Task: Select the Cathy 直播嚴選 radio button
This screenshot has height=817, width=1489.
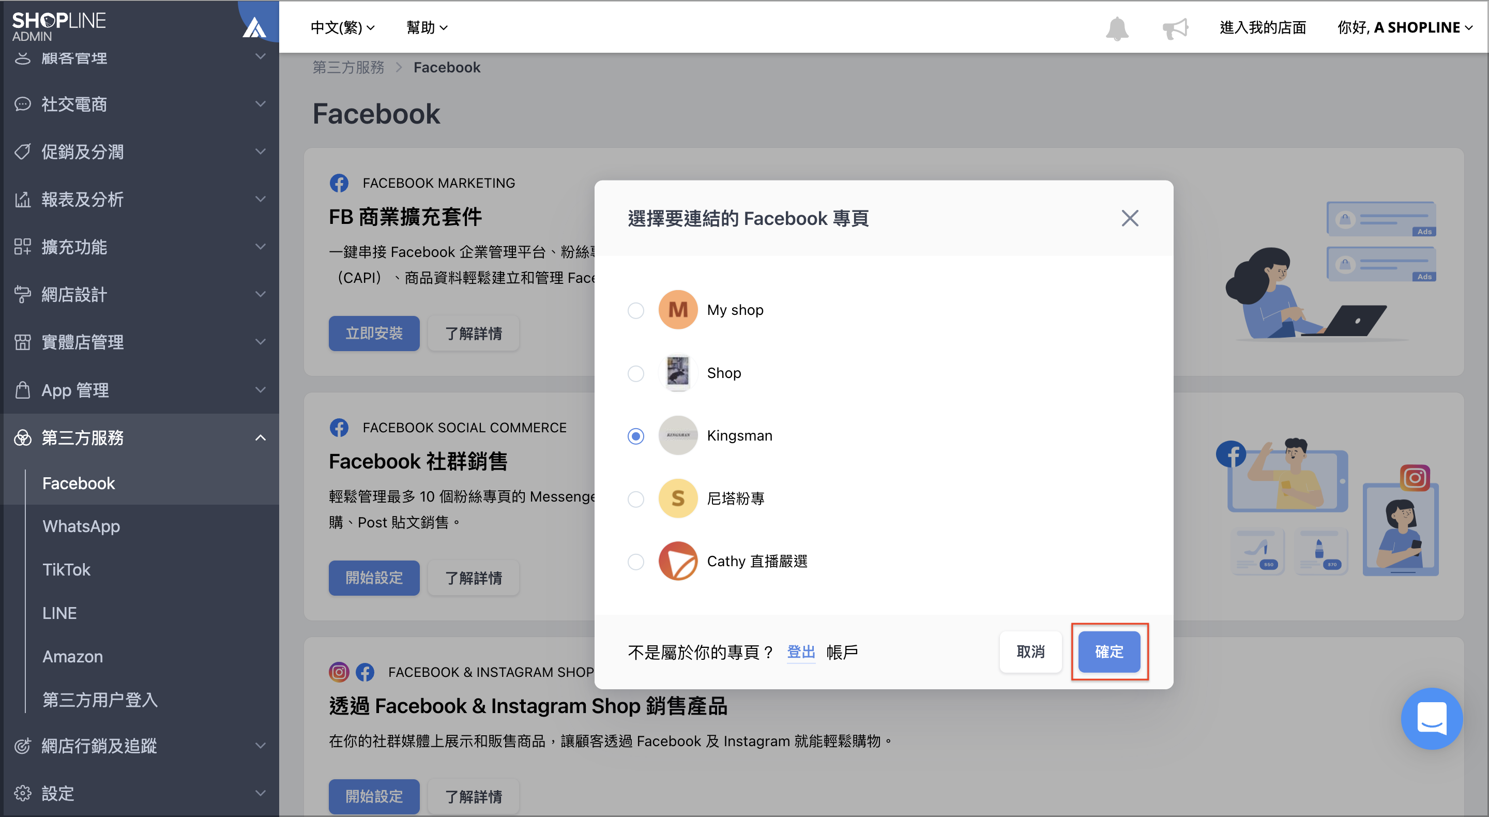Action: [x=635, y=562]
